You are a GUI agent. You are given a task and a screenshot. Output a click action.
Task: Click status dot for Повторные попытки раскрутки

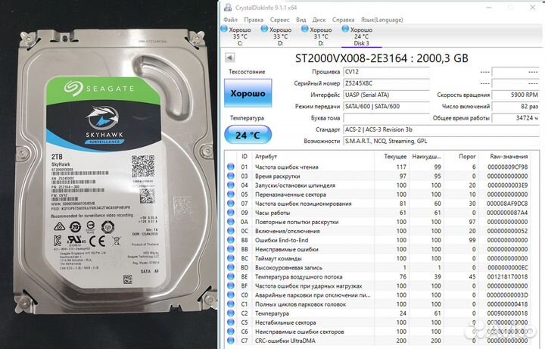point(230,222)
